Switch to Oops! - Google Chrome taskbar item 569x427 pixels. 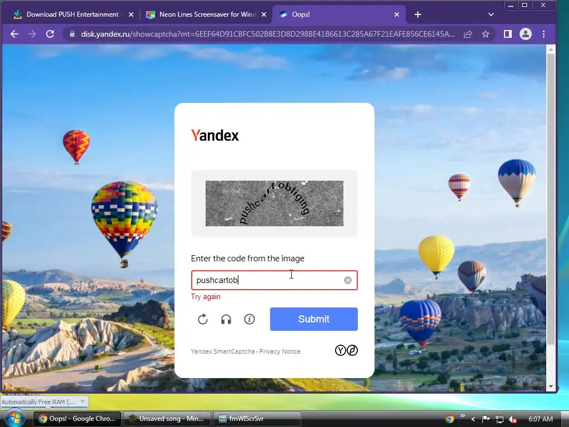point(77,419)
